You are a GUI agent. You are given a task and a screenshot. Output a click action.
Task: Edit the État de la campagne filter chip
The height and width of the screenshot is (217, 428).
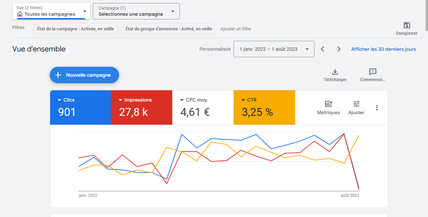[76, 29]
